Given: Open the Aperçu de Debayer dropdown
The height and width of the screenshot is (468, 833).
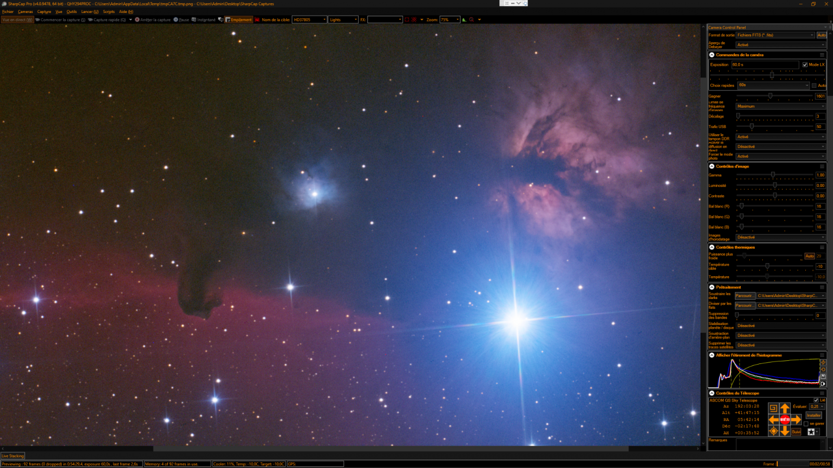Looking at the screenshot, I should point(781,45).
